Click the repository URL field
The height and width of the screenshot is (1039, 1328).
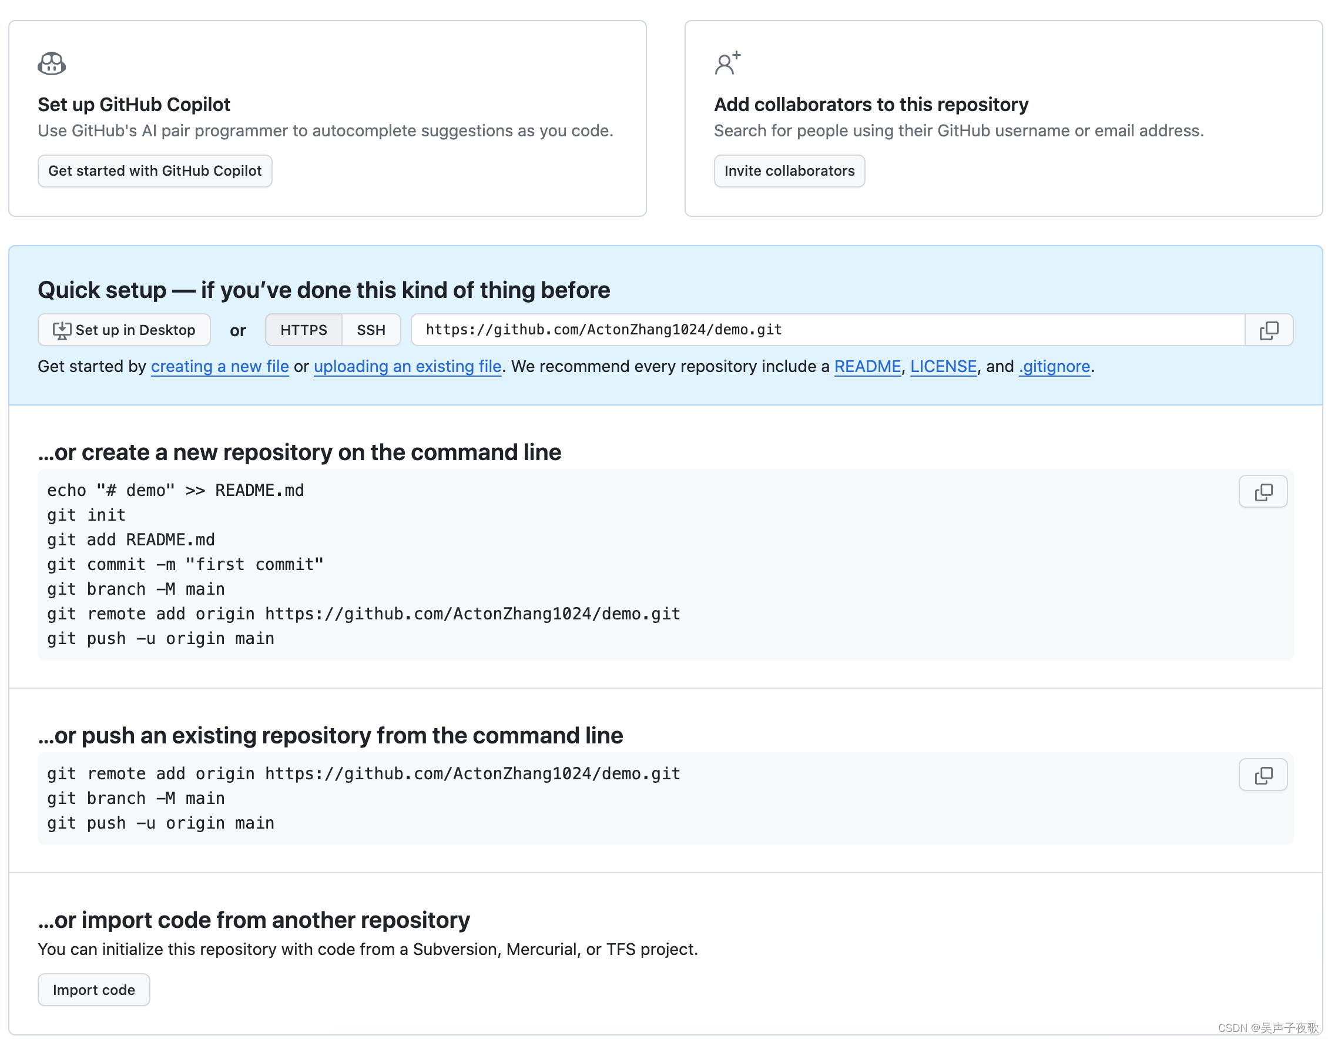[x=828, y=330]
